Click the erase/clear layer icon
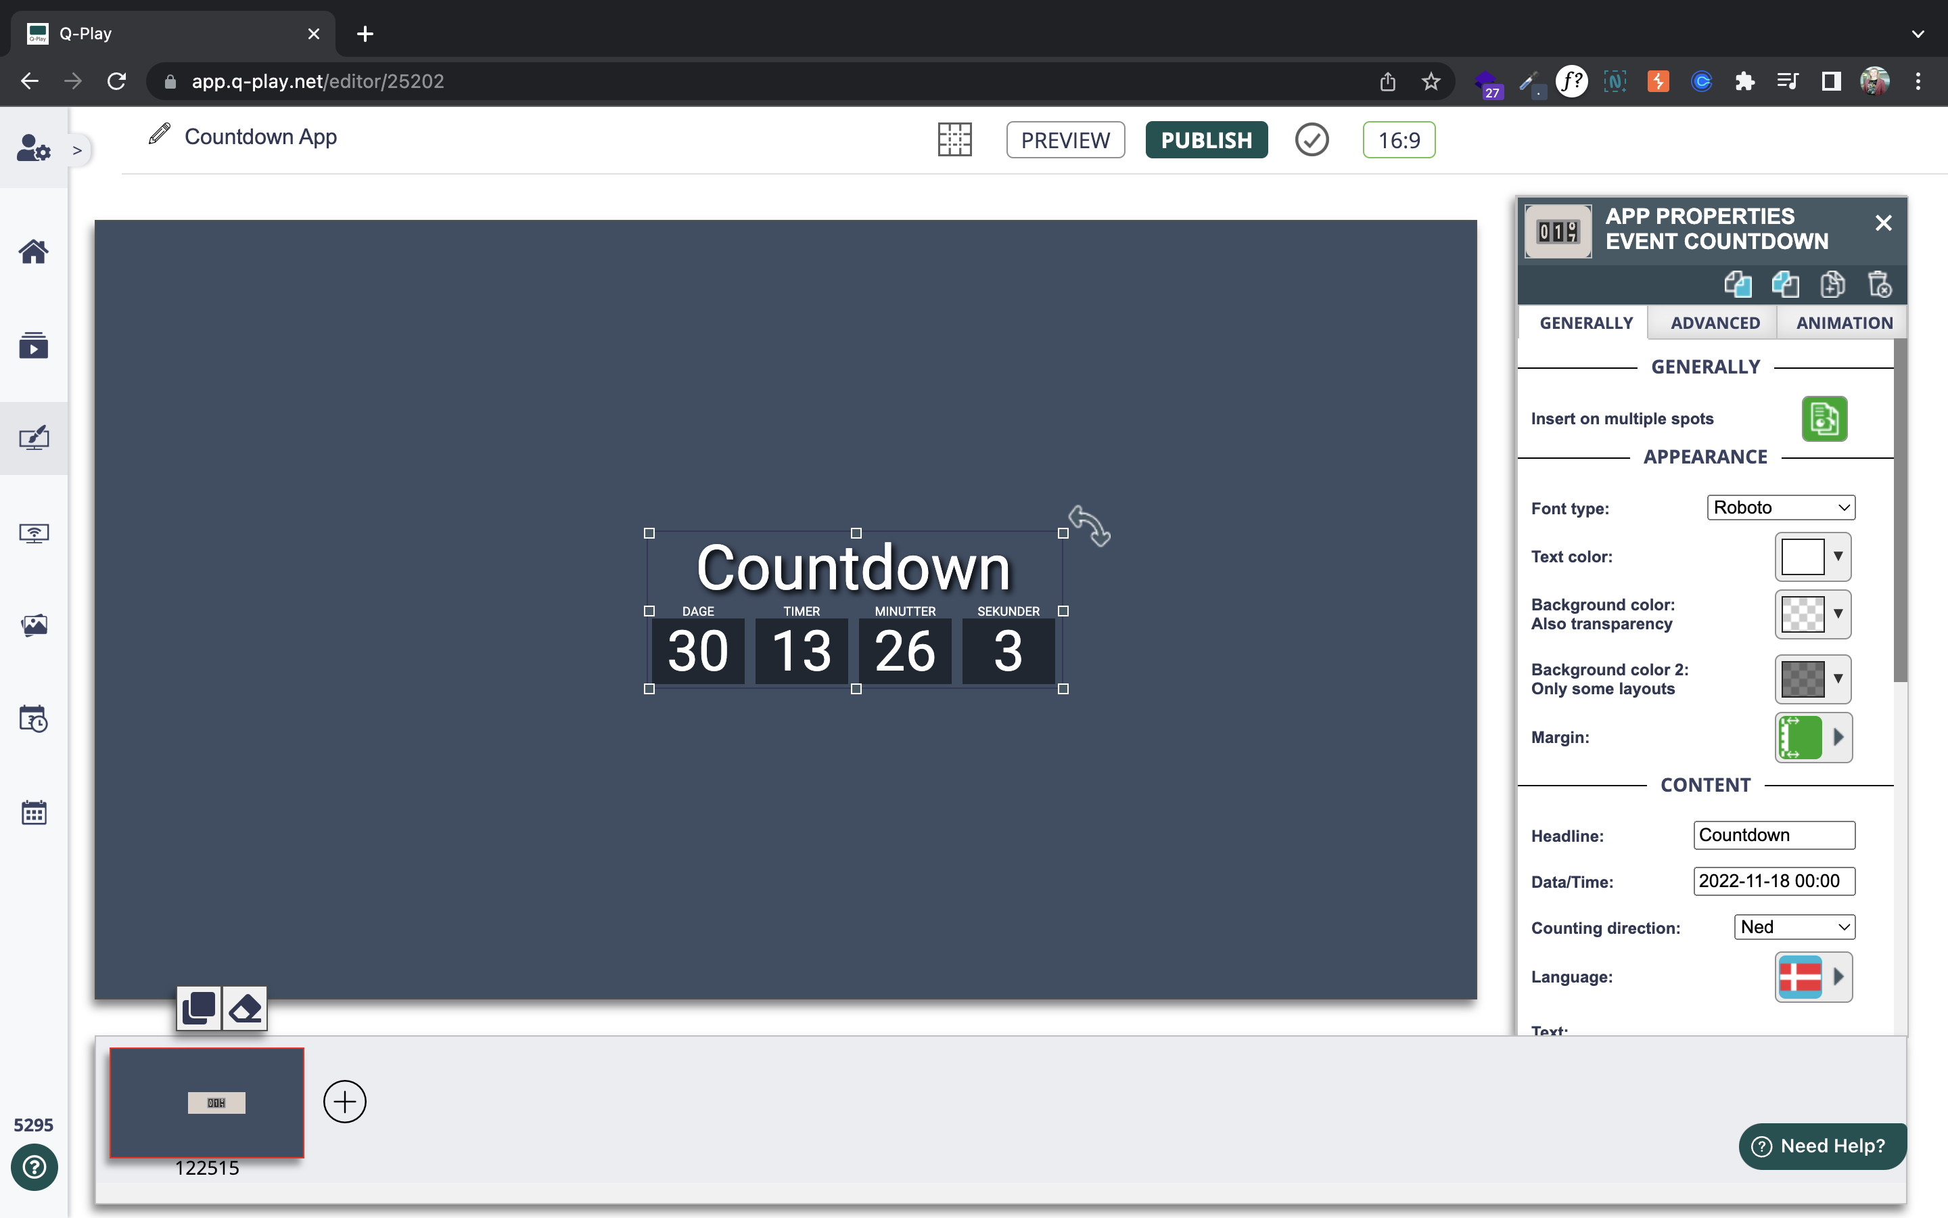This screenshot has width=1948, height=1218. pos(246,1008)
